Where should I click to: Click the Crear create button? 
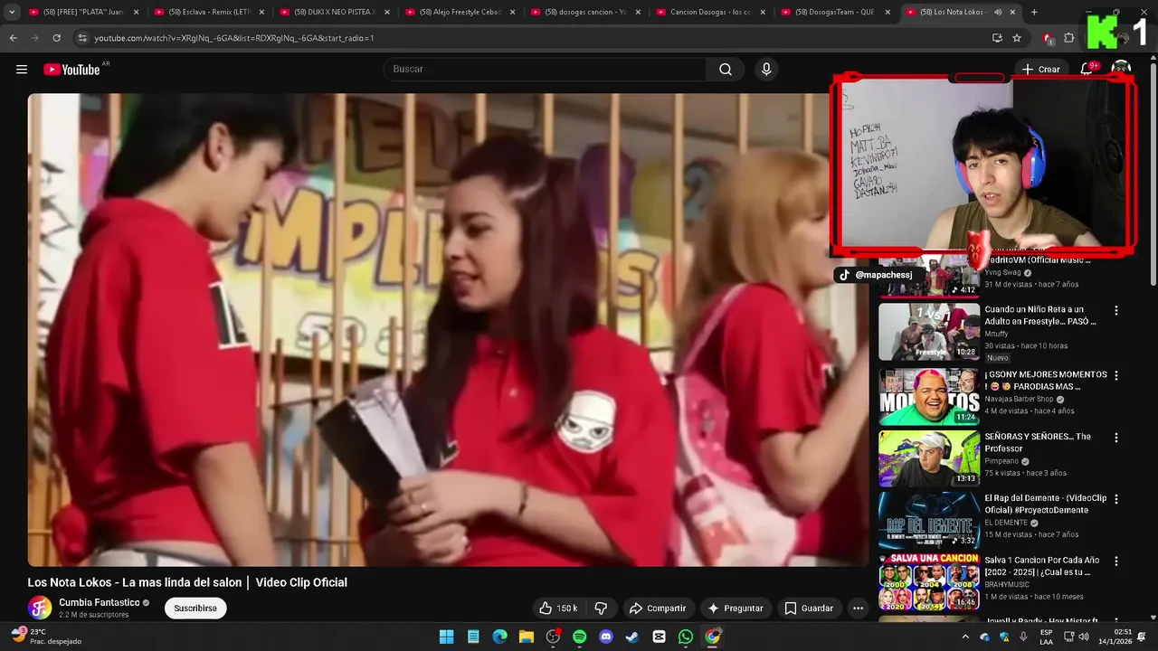1040,70
